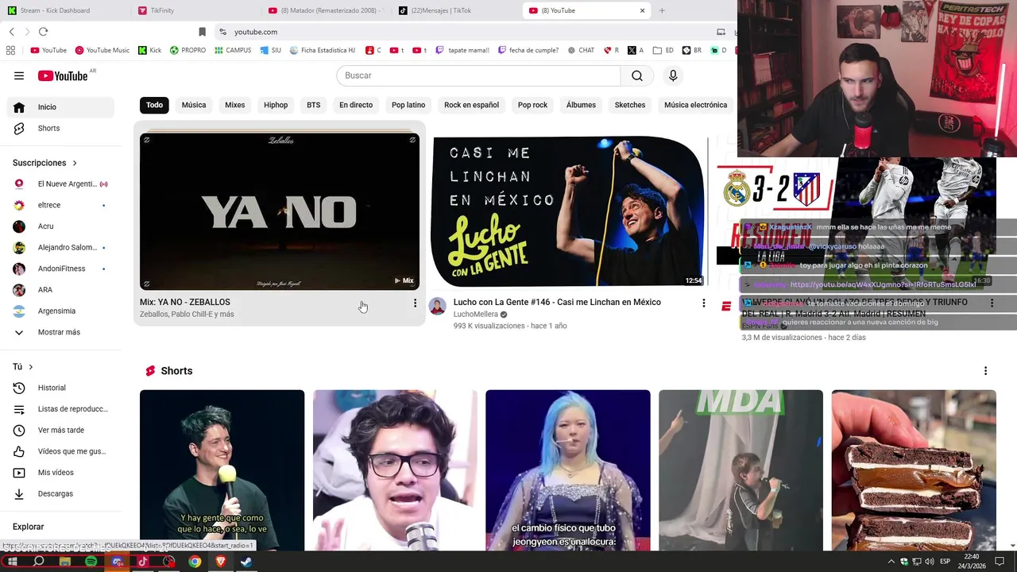Open Google Chrome from the taskbar
This screenshot has width=1017, height=572.
coord(195,562)
